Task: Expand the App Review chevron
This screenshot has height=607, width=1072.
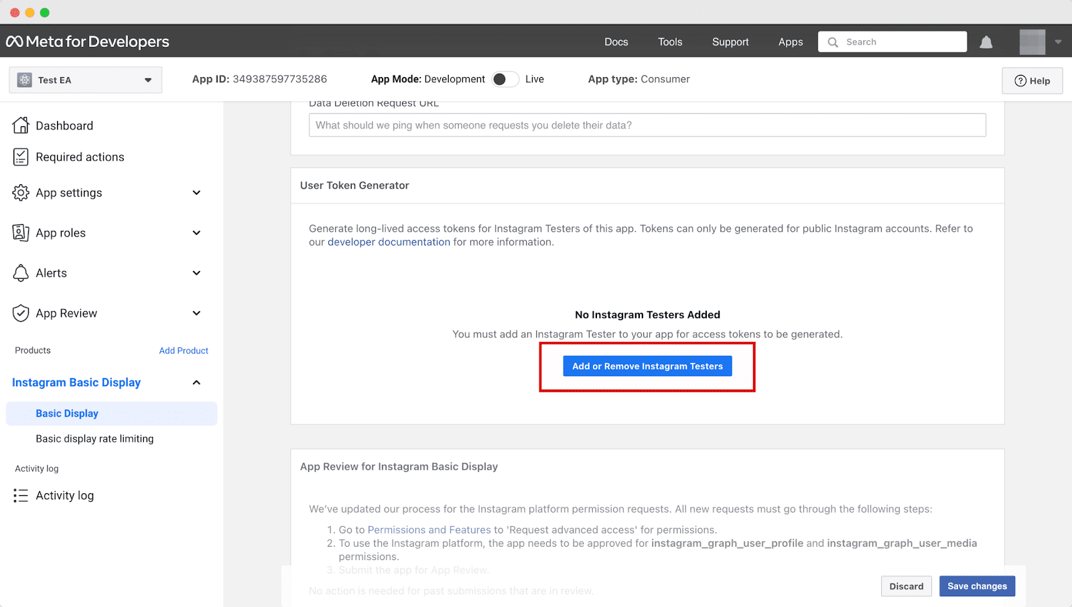Action: click(196, 313)
